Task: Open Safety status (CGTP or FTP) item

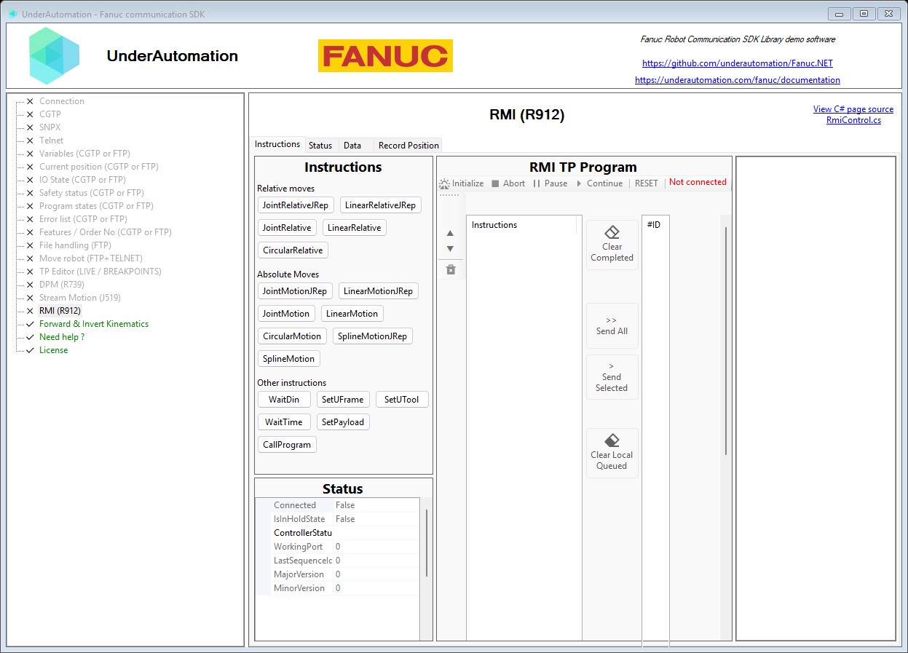Action: (x=92, y=193)
